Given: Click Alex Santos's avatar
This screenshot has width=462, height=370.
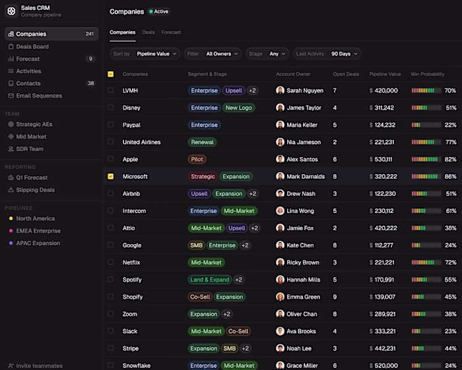Looking at the screenshot, I should point(280,159).
